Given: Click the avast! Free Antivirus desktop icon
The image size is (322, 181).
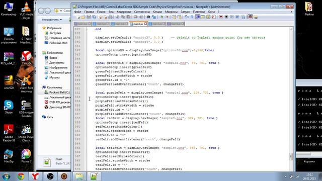Looking at the screenshot, I should [x=26, y=84].
